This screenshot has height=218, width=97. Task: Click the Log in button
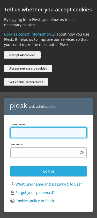(x=49, y=171)
